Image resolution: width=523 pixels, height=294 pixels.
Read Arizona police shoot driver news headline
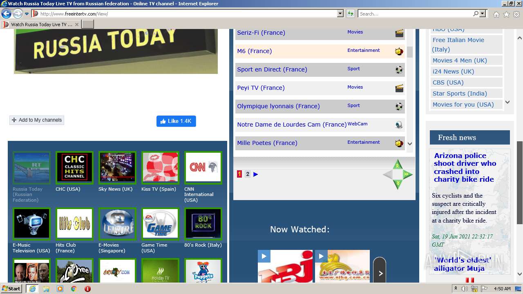pyautogui.click(x=465, y=167)
